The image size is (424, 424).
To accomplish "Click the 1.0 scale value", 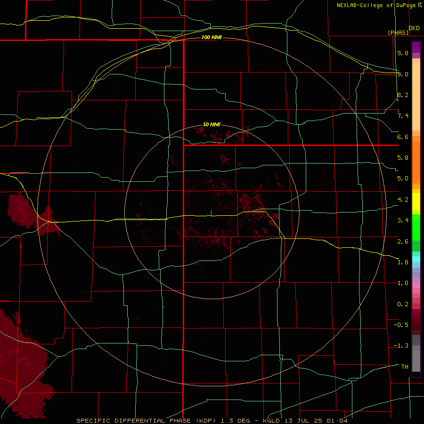I will click(x=403, y=283).
